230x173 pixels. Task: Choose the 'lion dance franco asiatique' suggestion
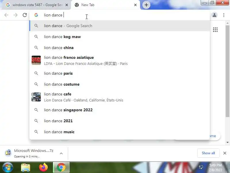[120, 61]
